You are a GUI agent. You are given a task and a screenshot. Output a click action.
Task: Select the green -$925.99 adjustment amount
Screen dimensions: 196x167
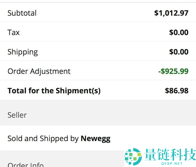173,71
